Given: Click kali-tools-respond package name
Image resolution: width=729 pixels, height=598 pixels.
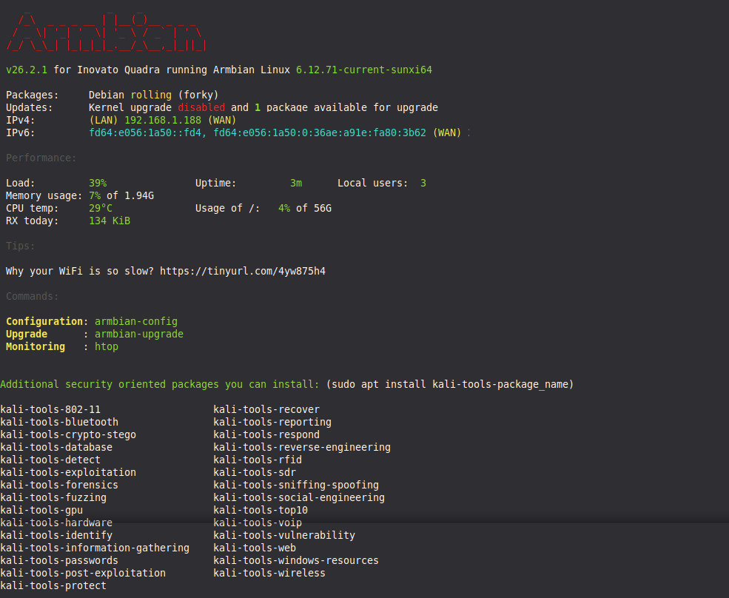Looking at the screenshot, I should click(x=266, y=434).
